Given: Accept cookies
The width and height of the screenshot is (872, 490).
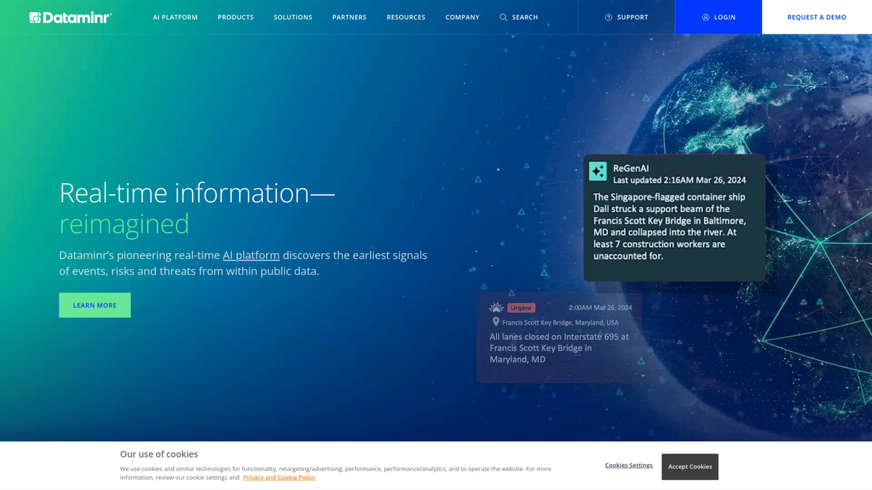Looking at the screenshot, I should (690, 466).
